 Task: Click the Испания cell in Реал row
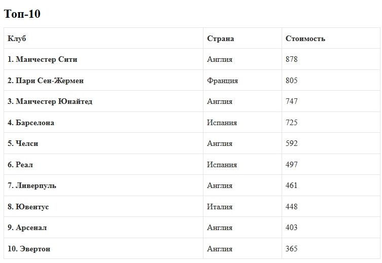(222, 165)
